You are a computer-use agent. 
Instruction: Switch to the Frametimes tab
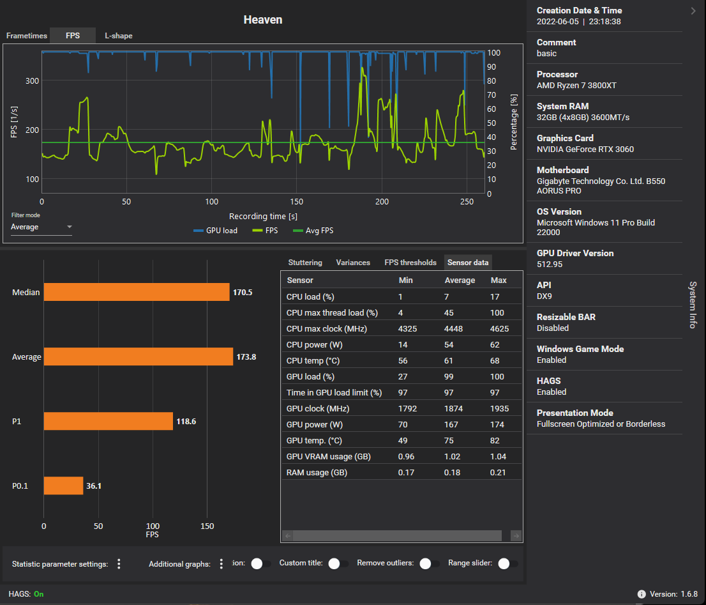point(27,36)
